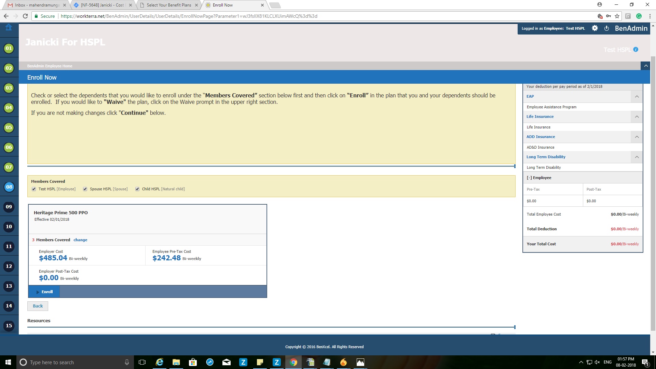Image resolution: width=656 pixels, height=369 pixels.
Task: Go to step 01 in sidebar
Action: [9, 48]
